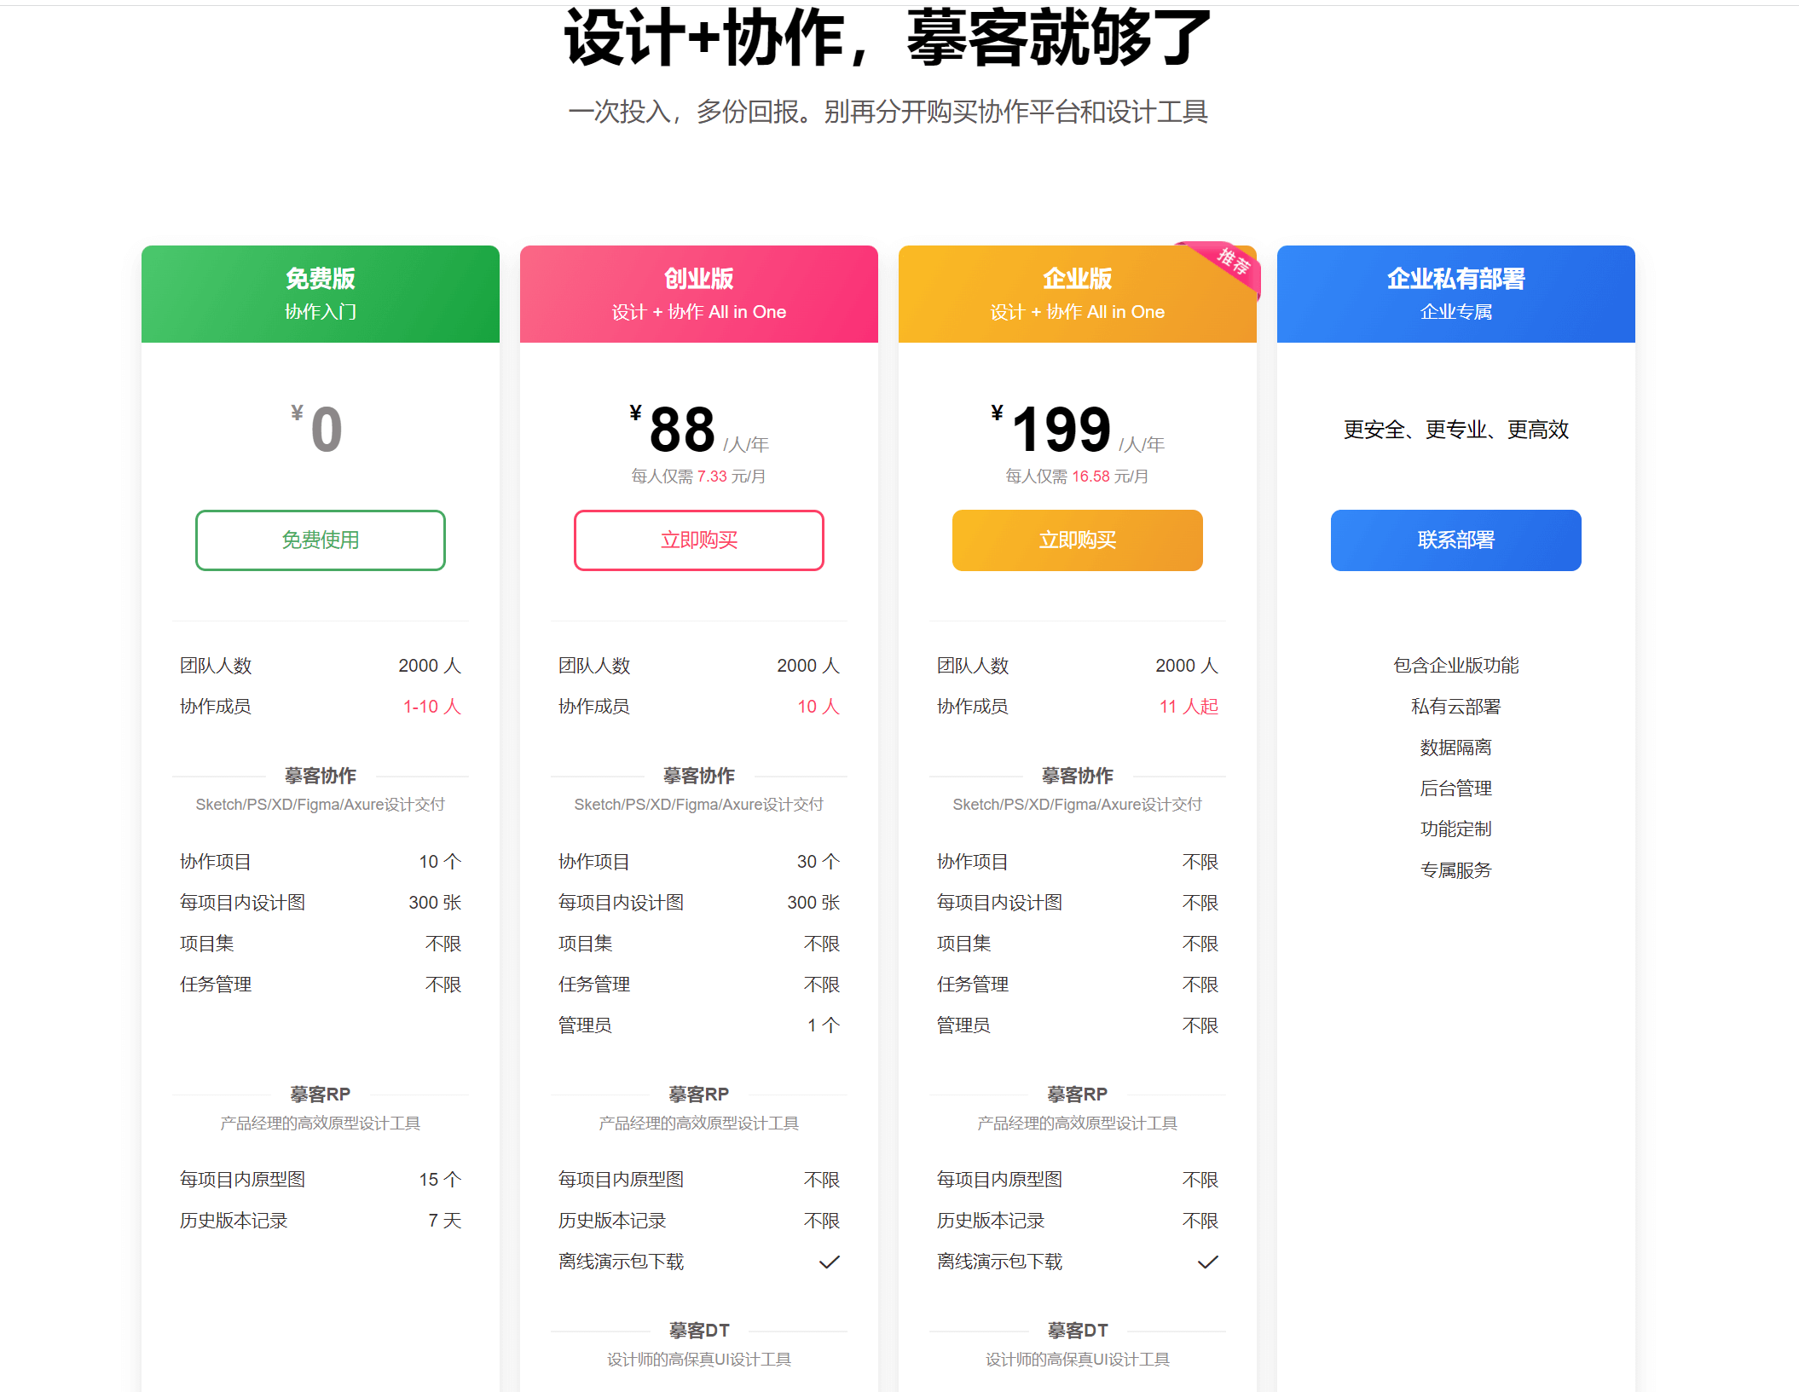Click 2000 人 team size in the free plan

coord(430,666)
